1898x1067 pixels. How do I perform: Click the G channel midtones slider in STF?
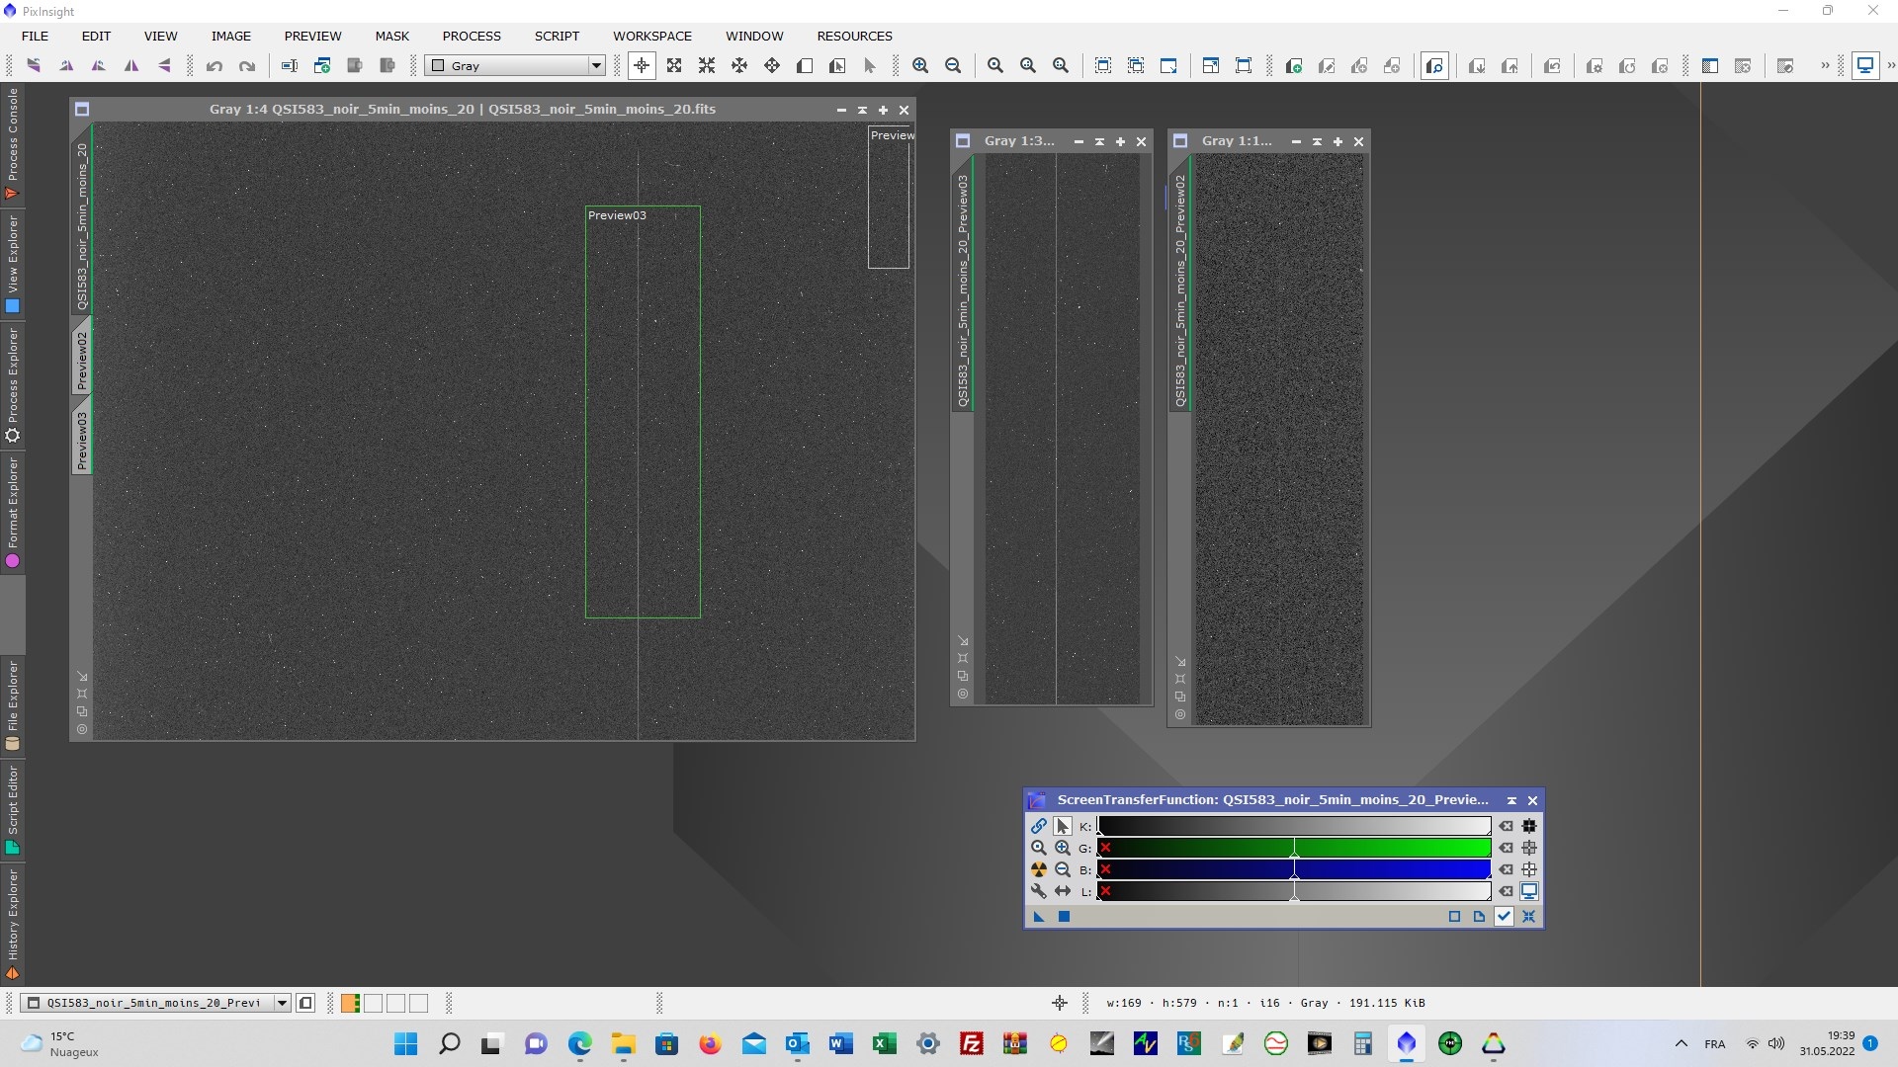[x=1294, y=849]
